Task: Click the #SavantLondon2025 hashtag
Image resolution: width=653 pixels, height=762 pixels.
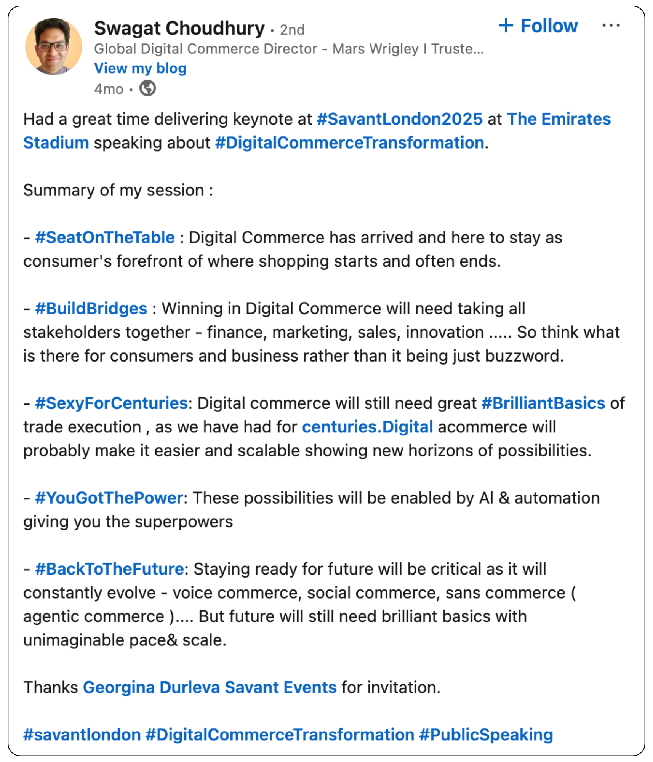Action: (400, 119)
